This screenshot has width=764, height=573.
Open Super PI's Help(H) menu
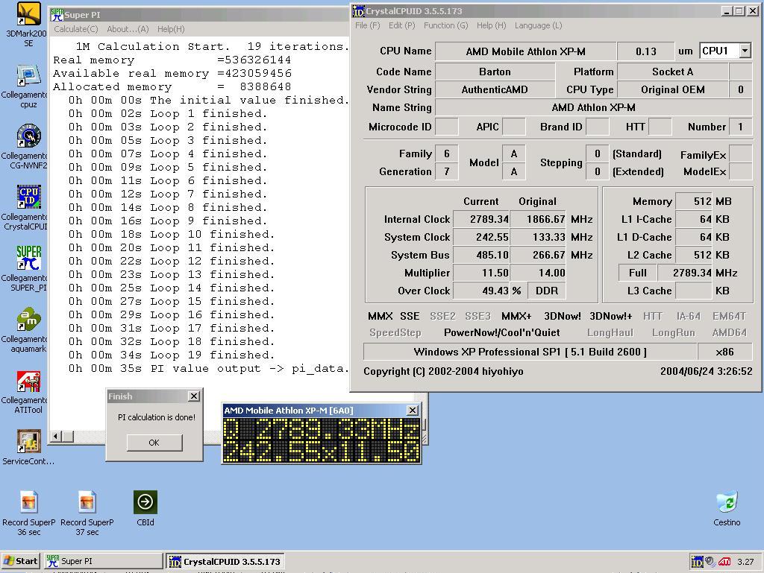(x=171, y=29)
